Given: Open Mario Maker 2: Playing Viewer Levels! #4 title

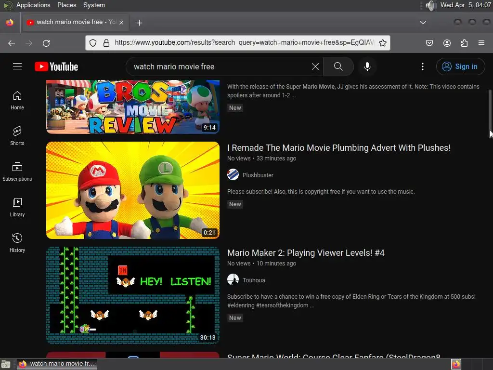Looking at the screenshot, I should [x=306, y=252].
